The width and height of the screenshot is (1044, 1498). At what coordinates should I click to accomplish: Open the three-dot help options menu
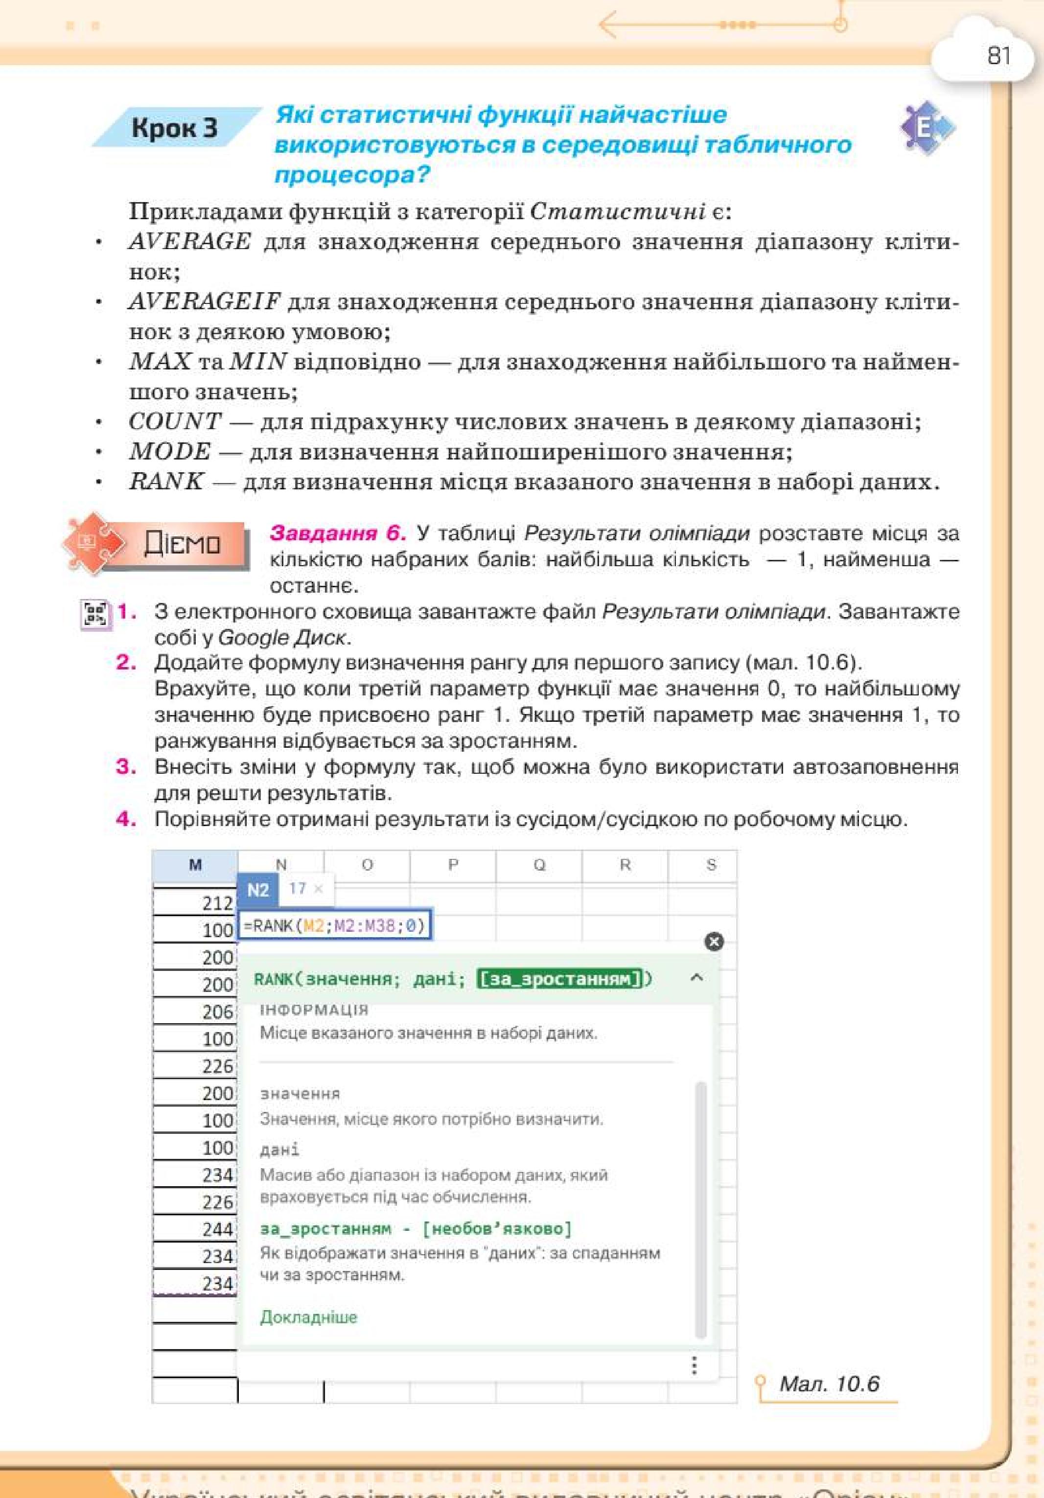pyautogui.click(x=694, y=1365)
